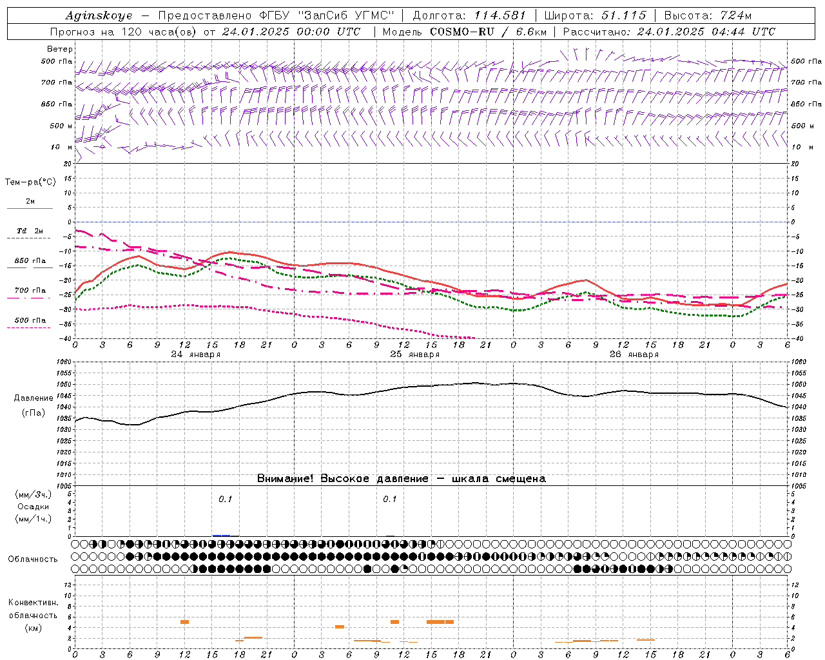Click the dashed Td 2м legend line sample

[29, 238]
